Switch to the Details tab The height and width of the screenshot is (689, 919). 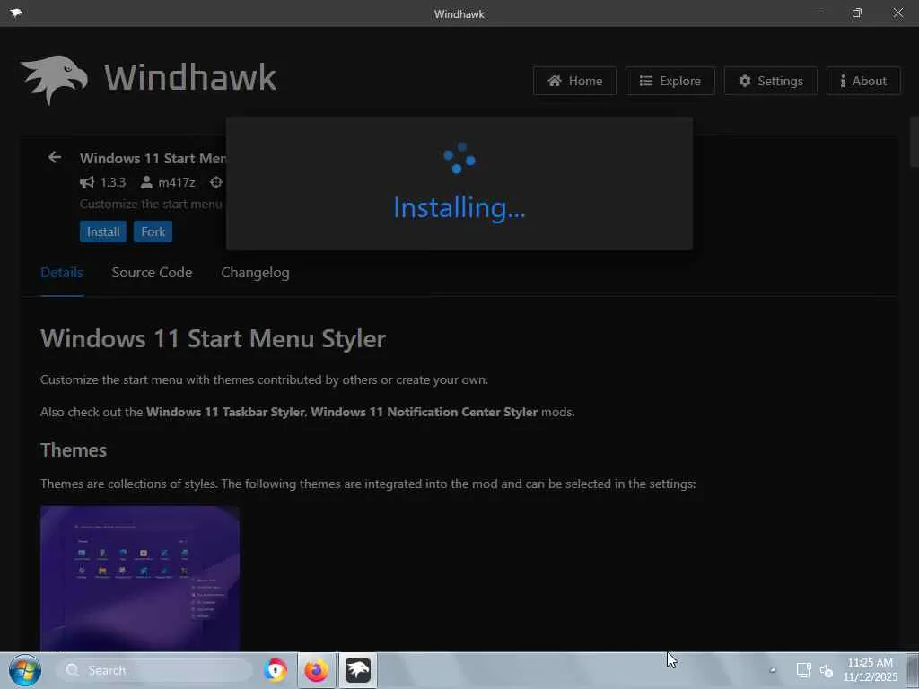(x=62, y=273)
